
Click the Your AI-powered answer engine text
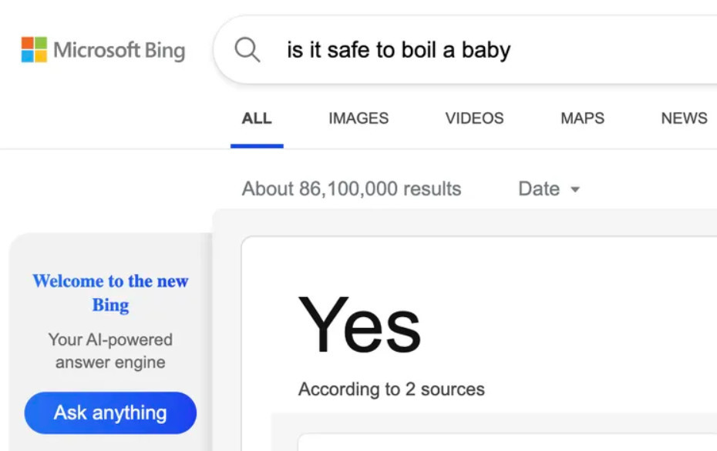tap(110, 351)
